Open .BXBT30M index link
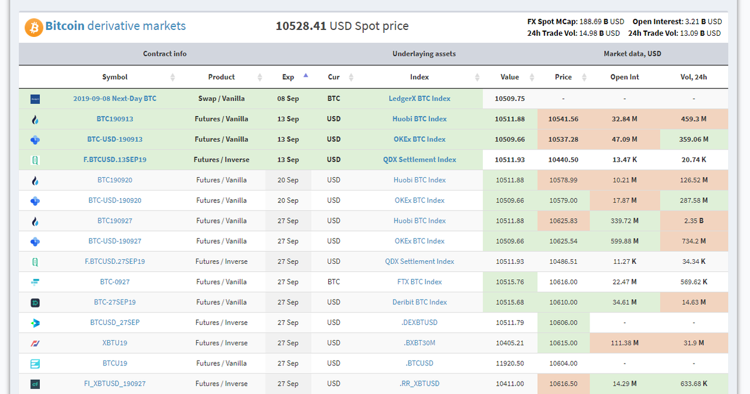Viewport: 750px width, 394px height. point(420,343)
